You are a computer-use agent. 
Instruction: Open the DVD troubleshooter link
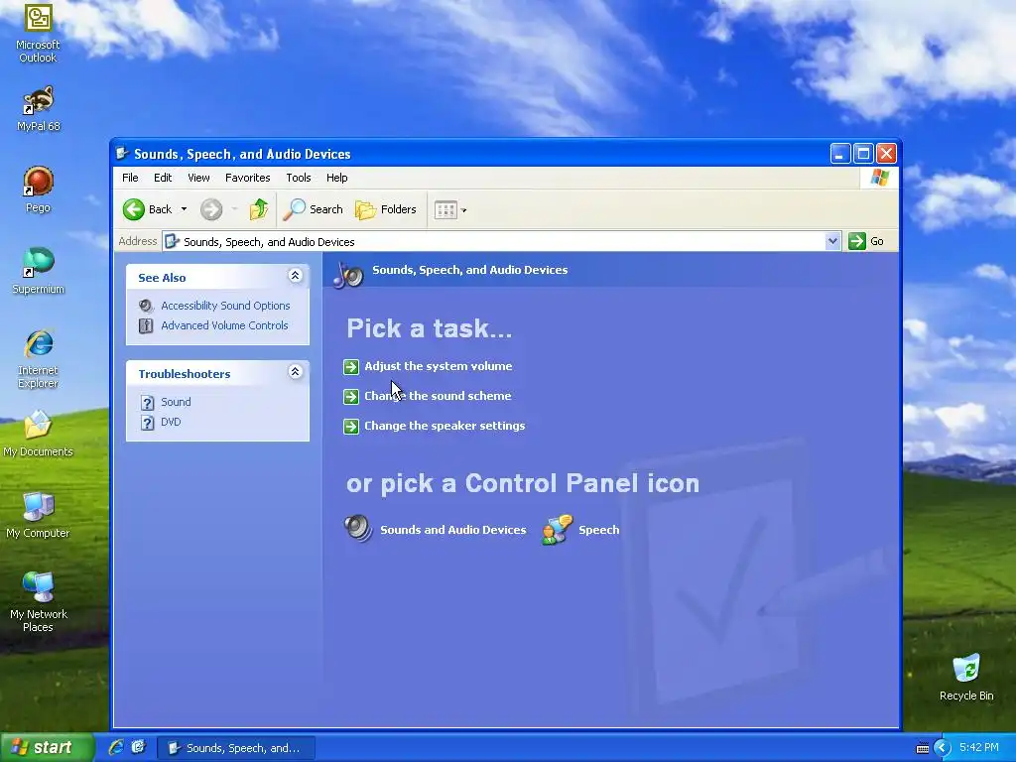(x=171, y=422)
